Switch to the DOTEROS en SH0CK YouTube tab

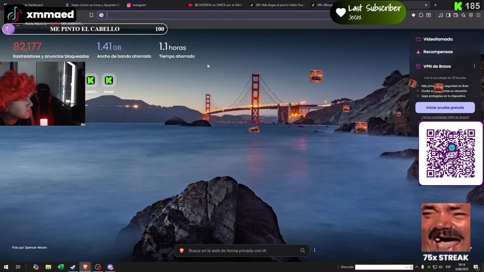click(216, 5)
